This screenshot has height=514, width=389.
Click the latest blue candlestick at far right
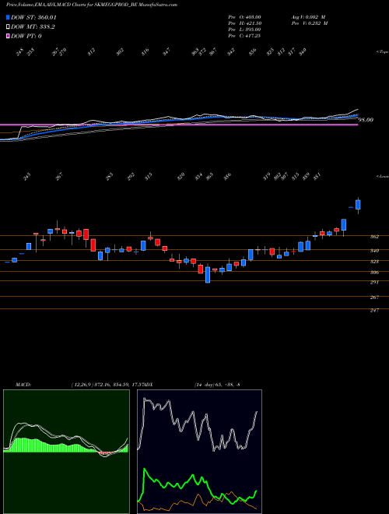coord(358,205)
